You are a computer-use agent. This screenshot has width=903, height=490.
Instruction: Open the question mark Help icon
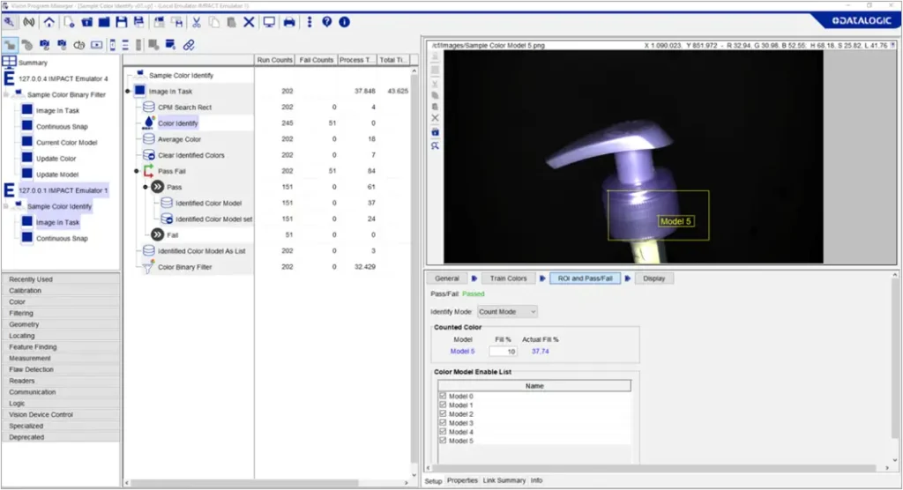click(x=326, y=22)
